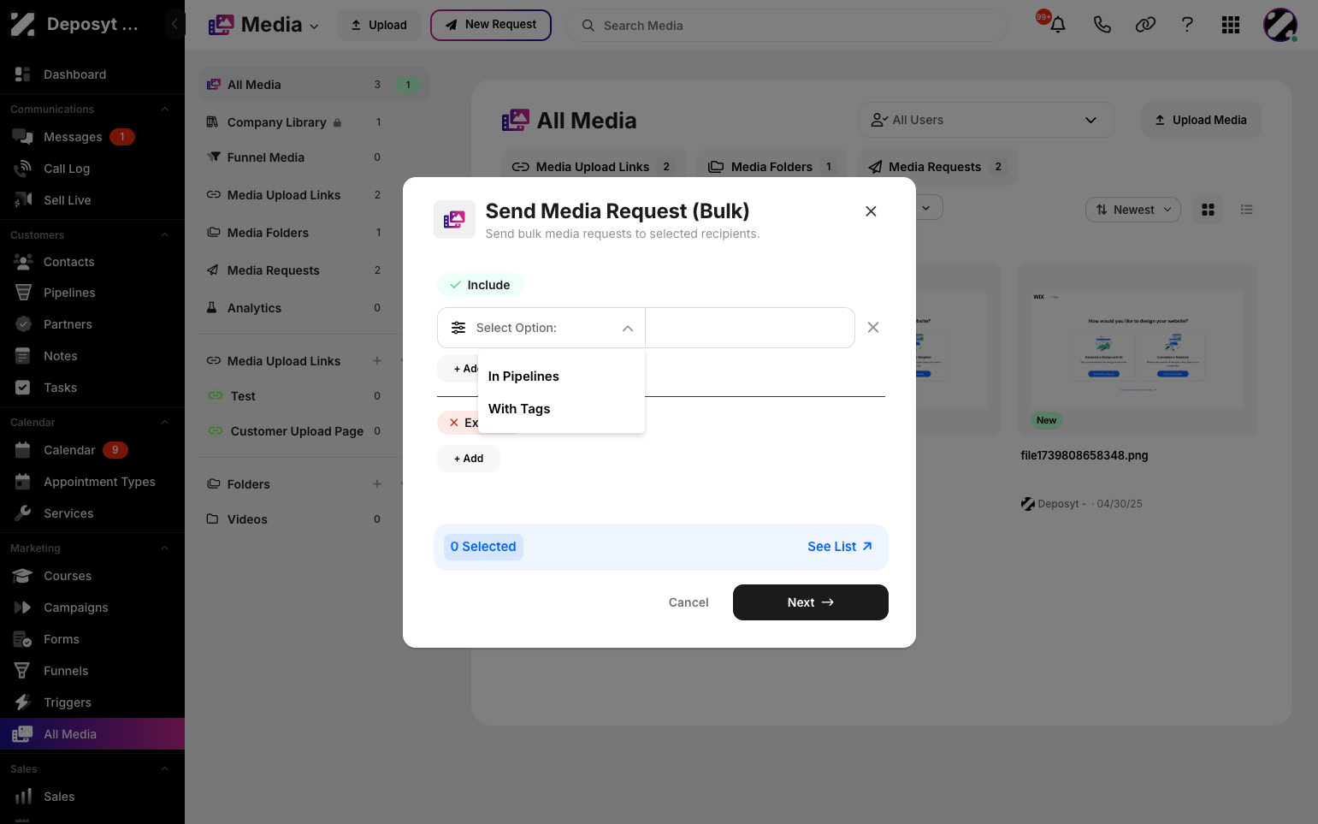Switch to Media Upload Links tab

pos(593,167)
